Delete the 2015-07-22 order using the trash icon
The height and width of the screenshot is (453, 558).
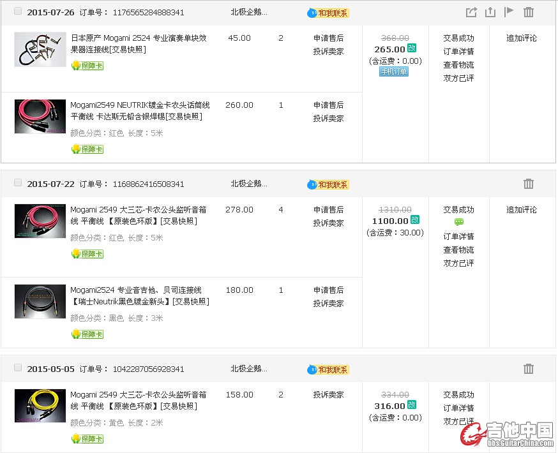point(529,184)
